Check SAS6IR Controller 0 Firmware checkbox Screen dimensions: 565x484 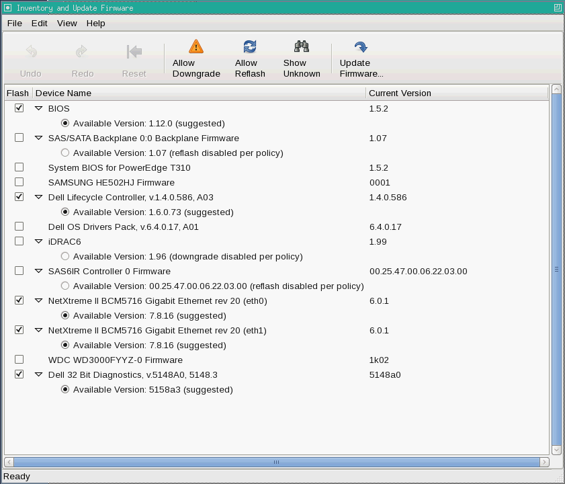tap(19, 270)
